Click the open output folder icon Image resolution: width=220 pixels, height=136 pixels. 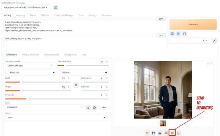point(147,133)
